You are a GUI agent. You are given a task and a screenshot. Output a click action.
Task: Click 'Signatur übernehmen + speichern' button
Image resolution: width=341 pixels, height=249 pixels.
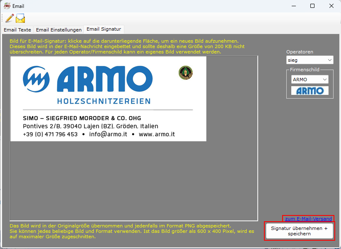pos(299,231)
